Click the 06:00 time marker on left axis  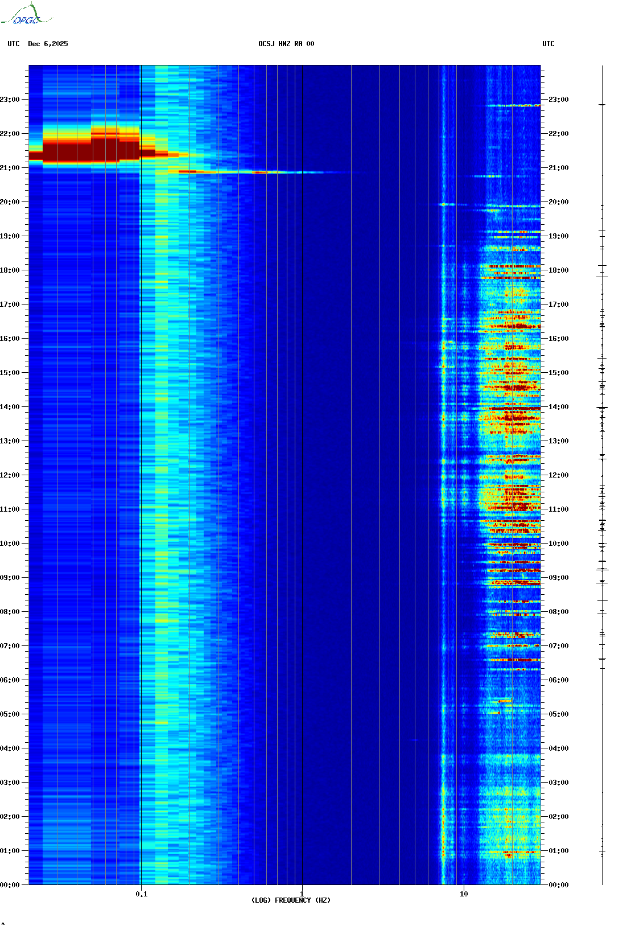point(10,680)
